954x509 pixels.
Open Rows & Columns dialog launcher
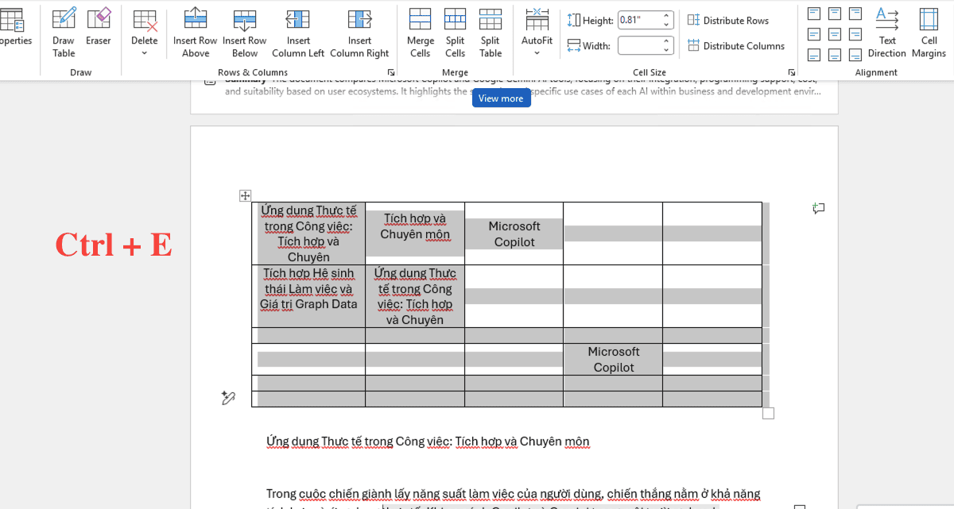tap(390, 72)
